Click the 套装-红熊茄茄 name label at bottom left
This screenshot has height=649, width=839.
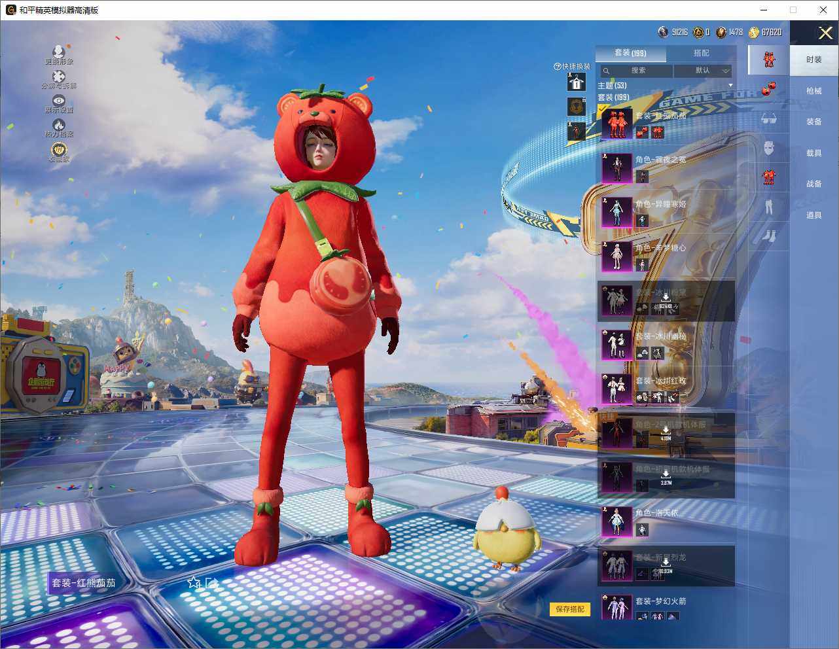coord(84,583)
